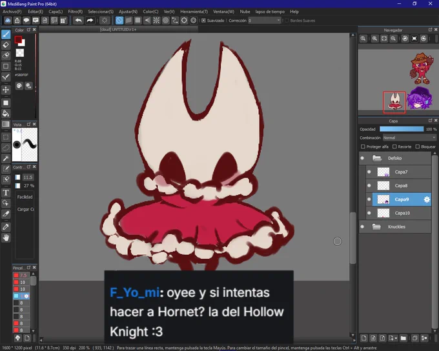Enable the Recorte checkbox

(x=394, y=146)
